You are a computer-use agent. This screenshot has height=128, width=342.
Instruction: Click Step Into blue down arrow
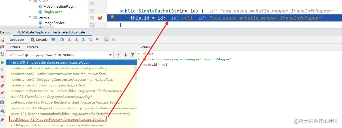click(x=69, y=40)
